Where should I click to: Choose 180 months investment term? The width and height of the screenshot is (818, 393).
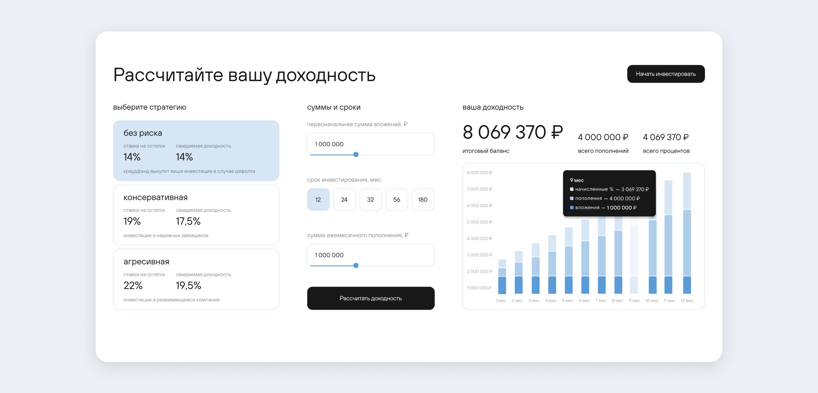click(422, 199)
